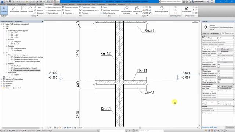Screen dimensions: 235x132
Task: Switch to the Системы ribbon tab
Action: point(32,4)
